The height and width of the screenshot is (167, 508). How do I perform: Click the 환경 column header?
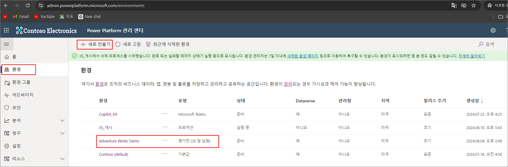tap(103, 101)
